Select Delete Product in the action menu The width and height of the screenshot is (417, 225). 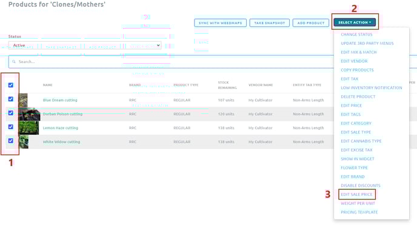click(x=358, y=97)
